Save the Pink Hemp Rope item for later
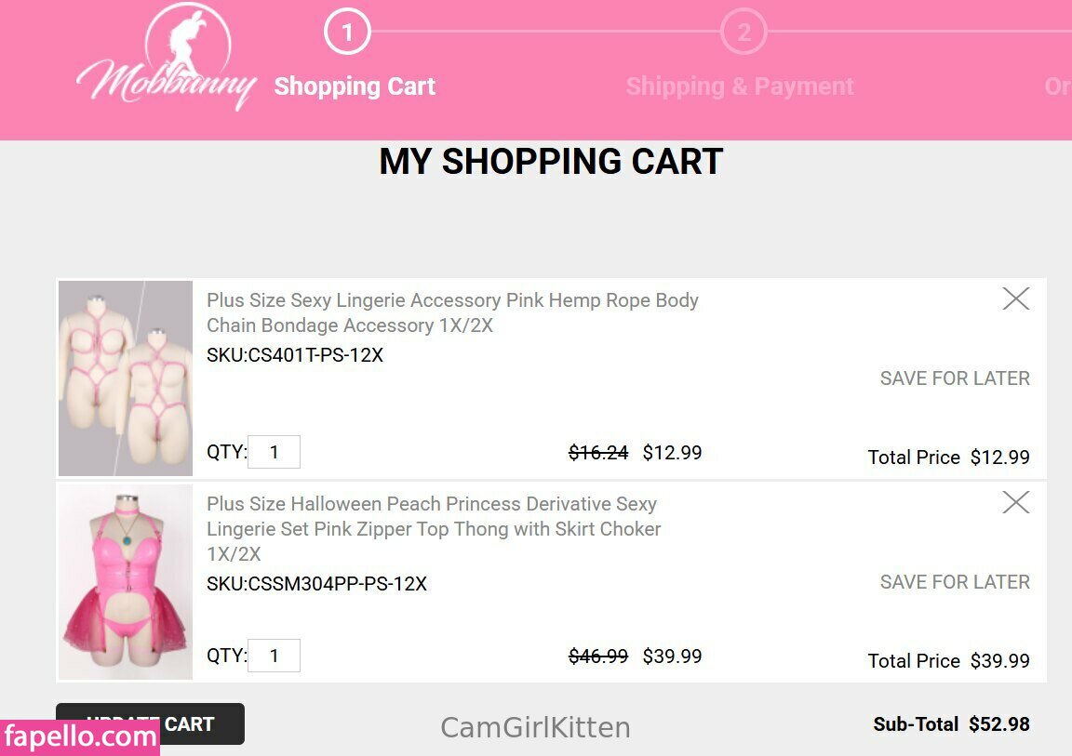1072x756 pixels. pyautogui.click(x=955, y=378)
